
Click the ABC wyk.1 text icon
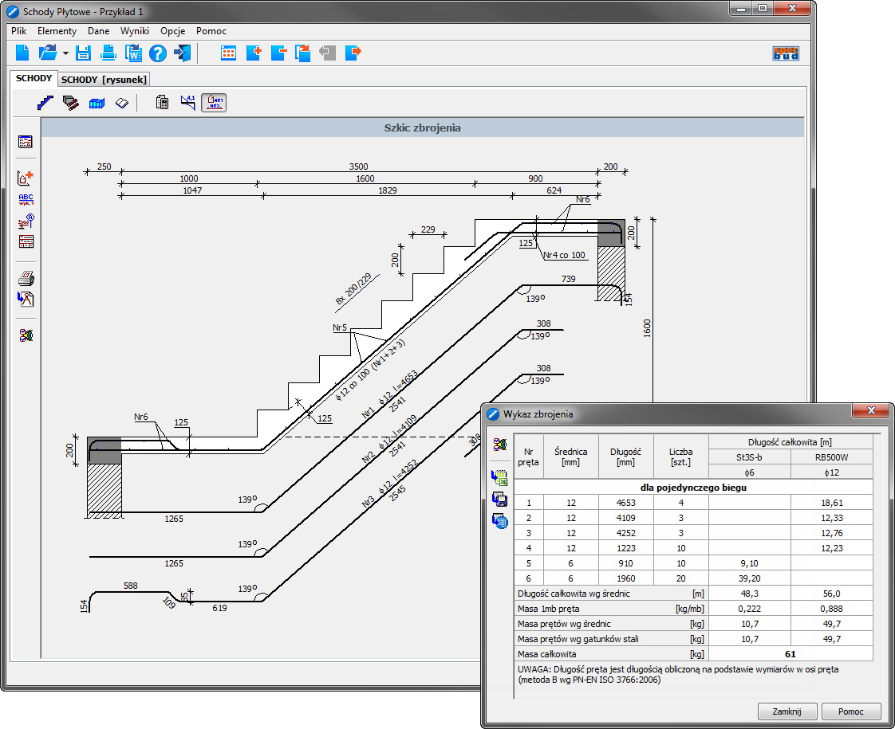click(26, 199)
